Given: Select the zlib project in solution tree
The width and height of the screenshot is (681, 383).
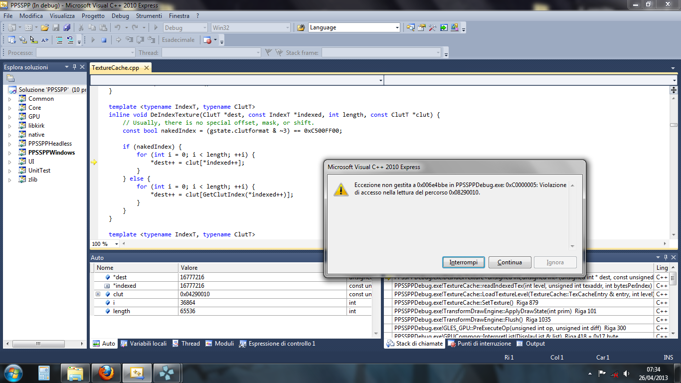Looking at the screenshot, I should click(x=33, y=180).
